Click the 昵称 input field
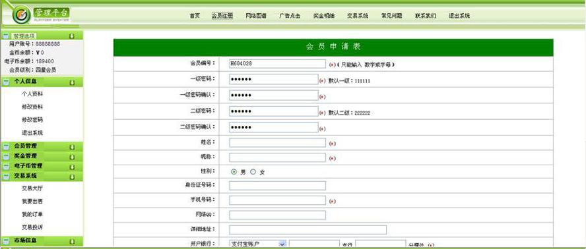Viewport: 586px width, 249px height. [x=277, y=157]
